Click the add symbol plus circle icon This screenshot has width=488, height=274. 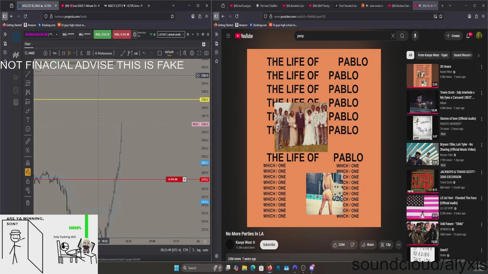[x=45, y=53]
